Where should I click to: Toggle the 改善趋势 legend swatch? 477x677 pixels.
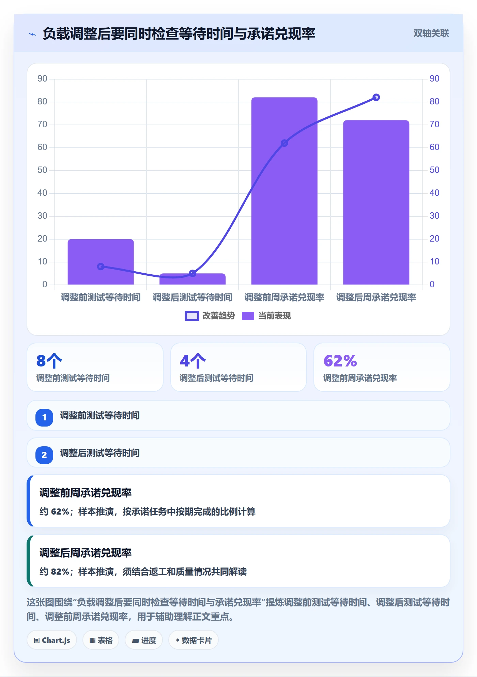192,316
